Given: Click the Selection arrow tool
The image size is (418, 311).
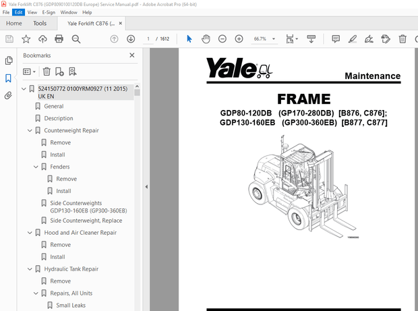Looking at the screenshot, I should click(189, 39).
